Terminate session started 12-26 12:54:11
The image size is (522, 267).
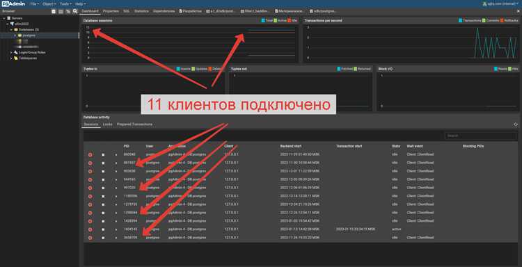tap(90, 213)
